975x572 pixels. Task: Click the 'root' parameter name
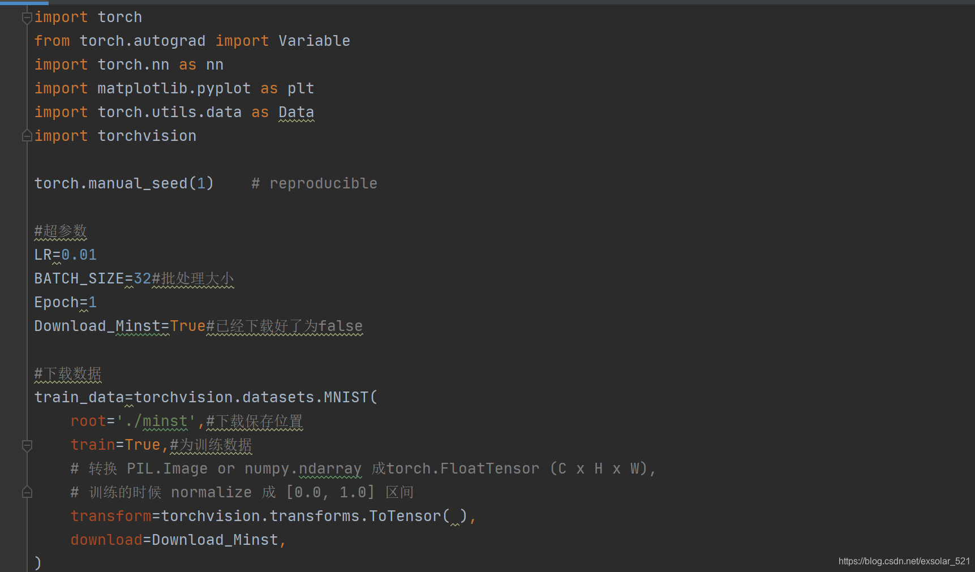pos(88,422)
